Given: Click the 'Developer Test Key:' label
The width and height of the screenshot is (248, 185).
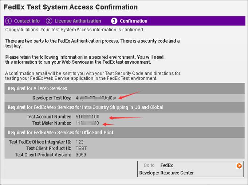Looking at the screenshot, I should (52, 98).
